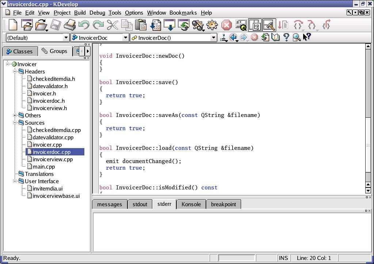Open the Project menu
Image resolution: width=374 pixels, height=264 pixels.
click(x=62, y=13)
